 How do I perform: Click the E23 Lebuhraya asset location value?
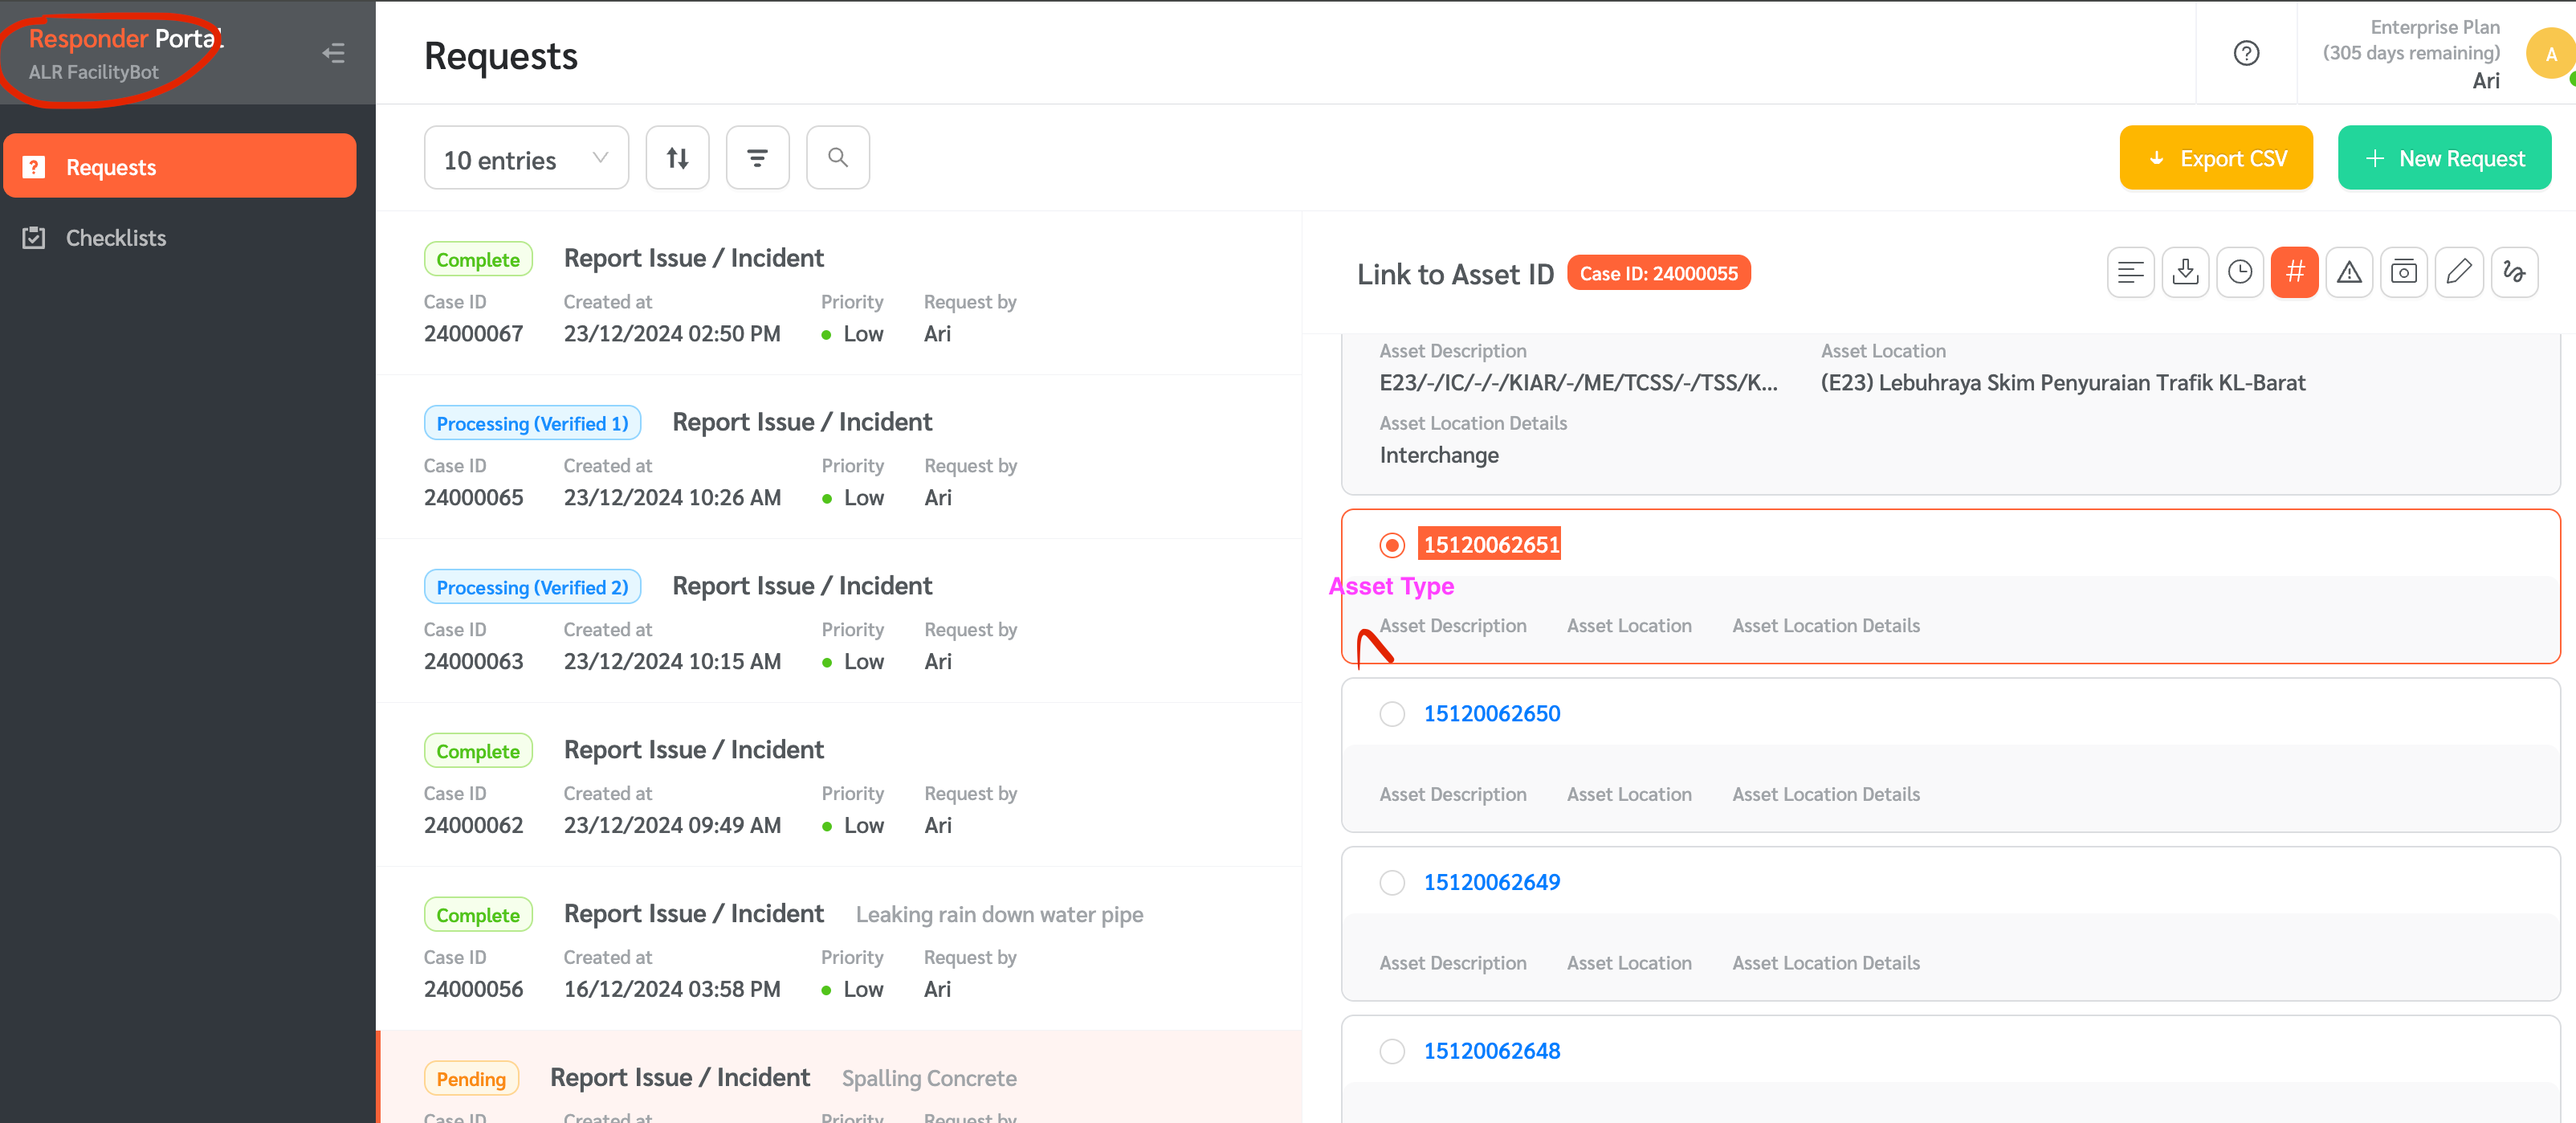(x=2062, y=383)
